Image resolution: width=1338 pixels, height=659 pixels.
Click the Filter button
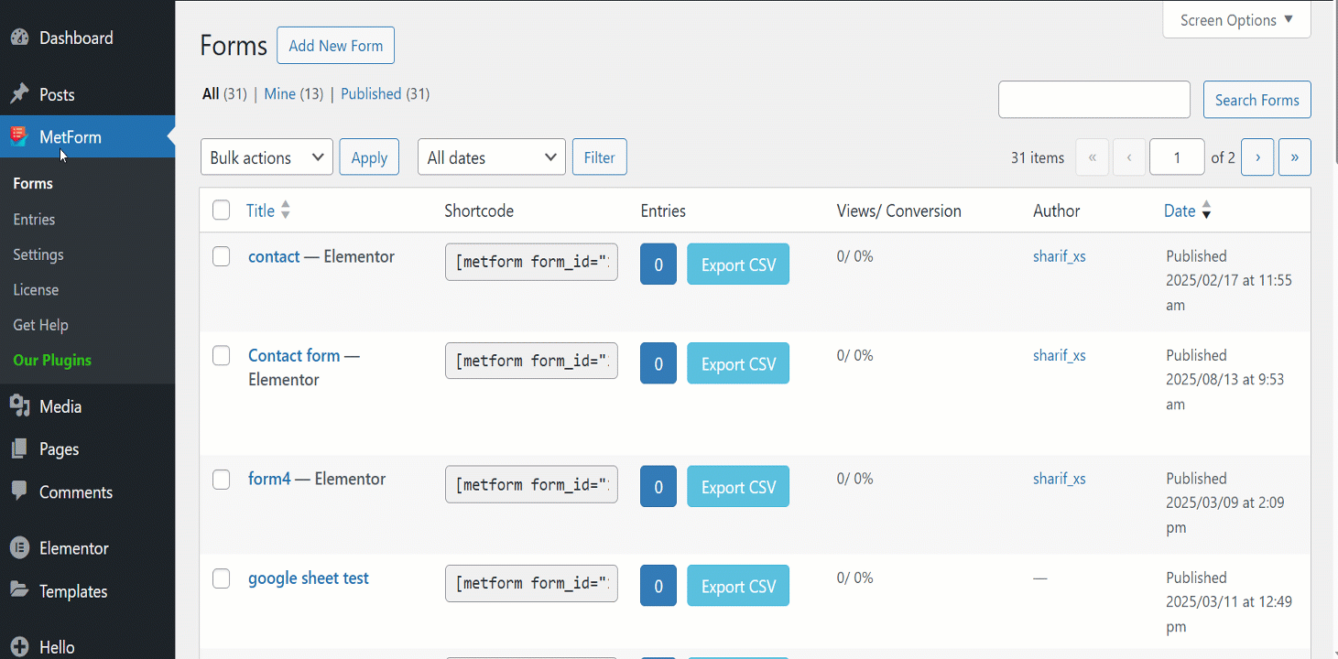[x=599, y=157]
